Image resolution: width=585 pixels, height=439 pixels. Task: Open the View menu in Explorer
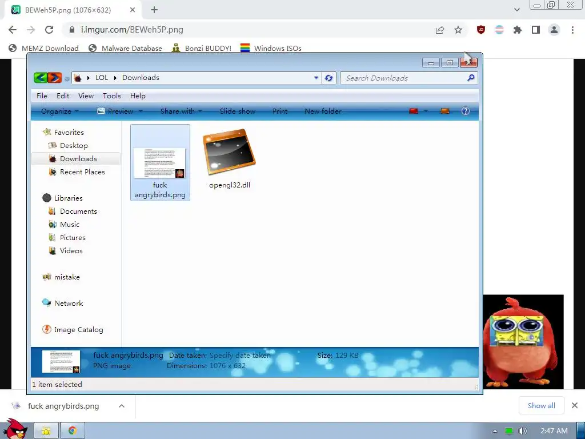click(x=86, y=96)
